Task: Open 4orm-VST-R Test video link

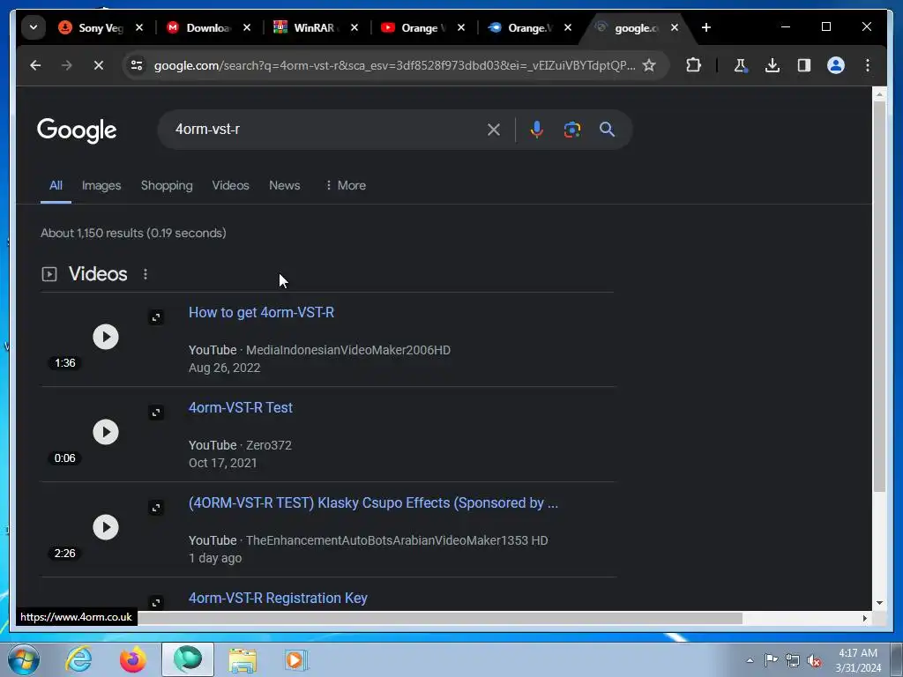Action: click(241, 407)
